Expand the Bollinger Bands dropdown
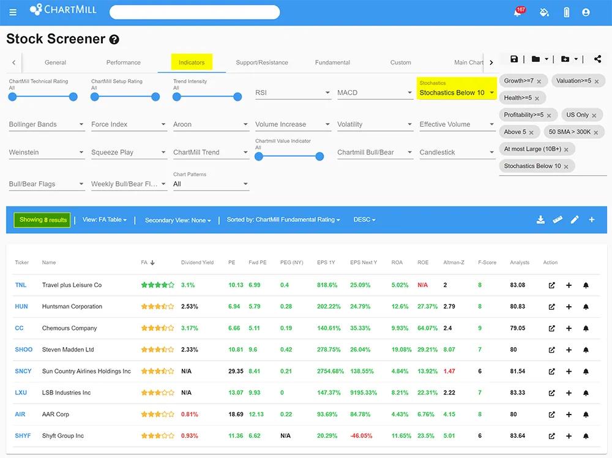This screenshot has height=458, width=612. point(47,124)
